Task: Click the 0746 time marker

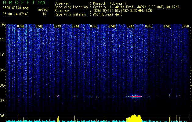Action: pyautogui.click(x=112, y=26)
